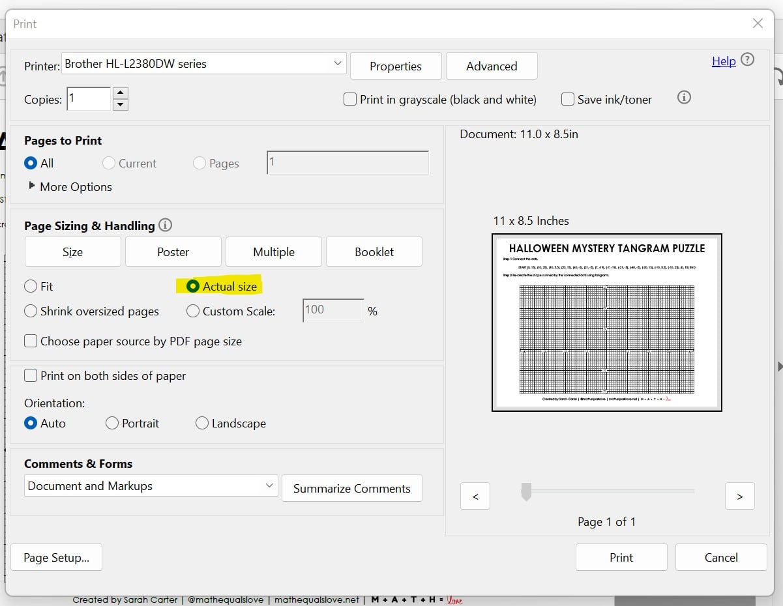This screenshot has width=783, height=606.
Task: Go to the next preview page arrow
Action: [739, 496]
